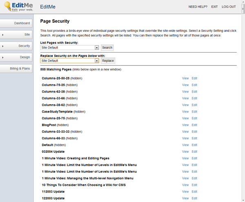The height and width of the screenshot is (202, 245).
Task: Select the BlogPost page title
Action: (x=49, y=125)
